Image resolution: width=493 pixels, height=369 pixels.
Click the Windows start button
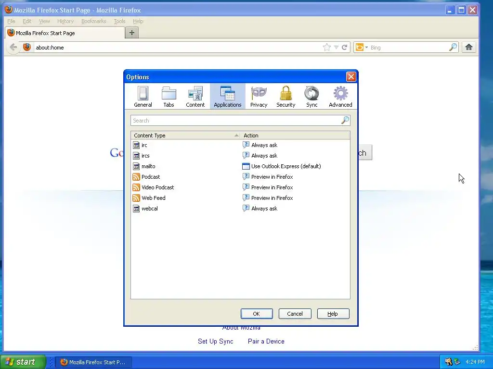coord(23,362)
